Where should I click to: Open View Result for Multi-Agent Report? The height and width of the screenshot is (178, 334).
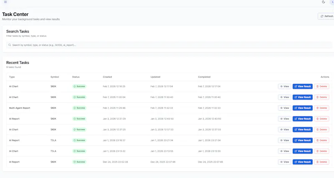click(x=302, y=108)
